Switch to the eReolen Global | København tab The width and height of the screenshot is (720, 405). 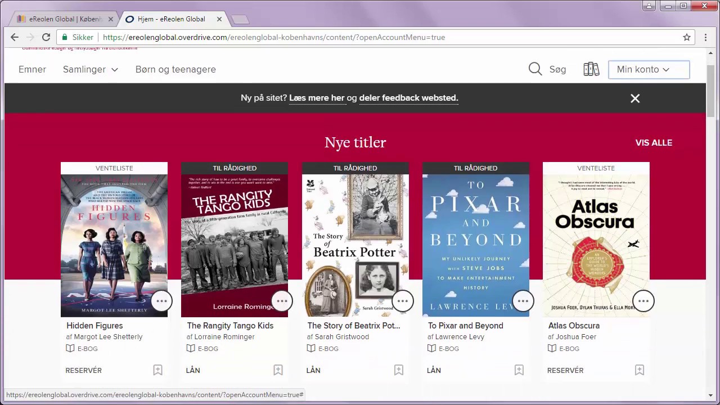(65, 19)
